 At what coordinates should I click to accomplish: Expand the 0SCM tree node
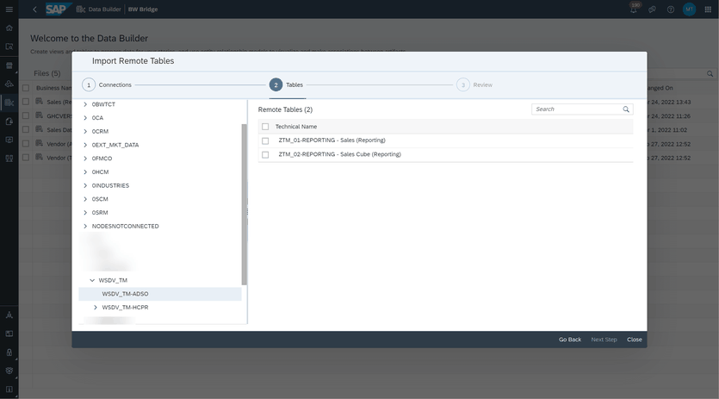click(x=85, y=199)
